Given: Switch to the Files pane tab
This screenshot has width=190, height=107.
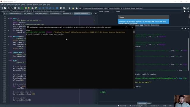Looking at the screenshot, I should pyautogui.click(x=149, y=25).
